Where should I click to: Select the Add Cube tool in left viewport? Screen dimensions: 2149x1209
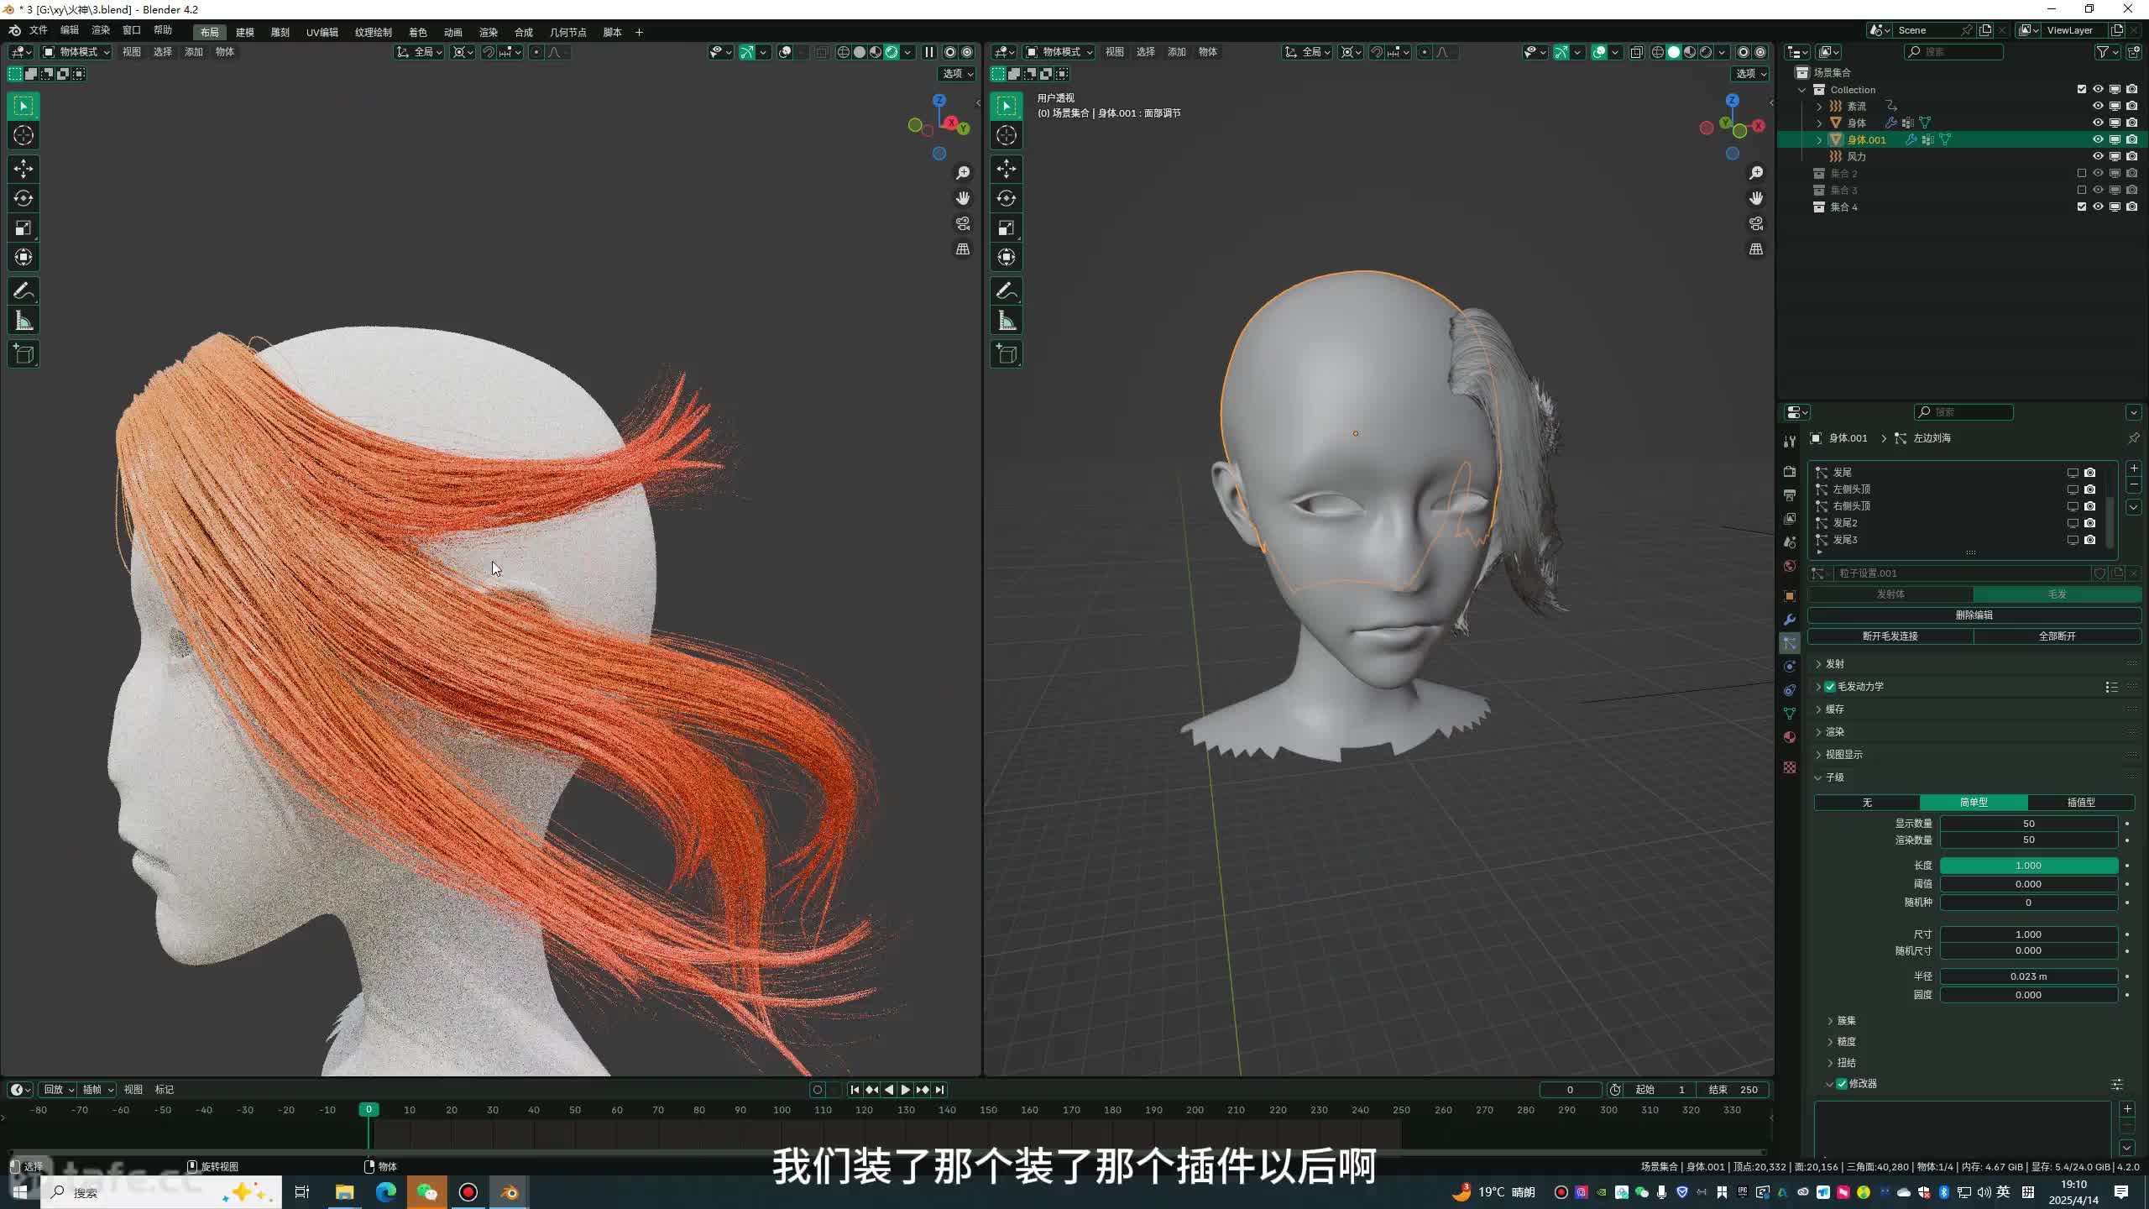click(x=24, y=354)
